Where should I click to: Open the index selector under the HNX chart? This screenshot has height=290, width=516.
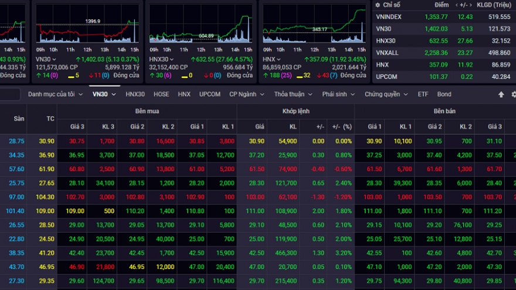pyautogui.click(x=270, y=59)
